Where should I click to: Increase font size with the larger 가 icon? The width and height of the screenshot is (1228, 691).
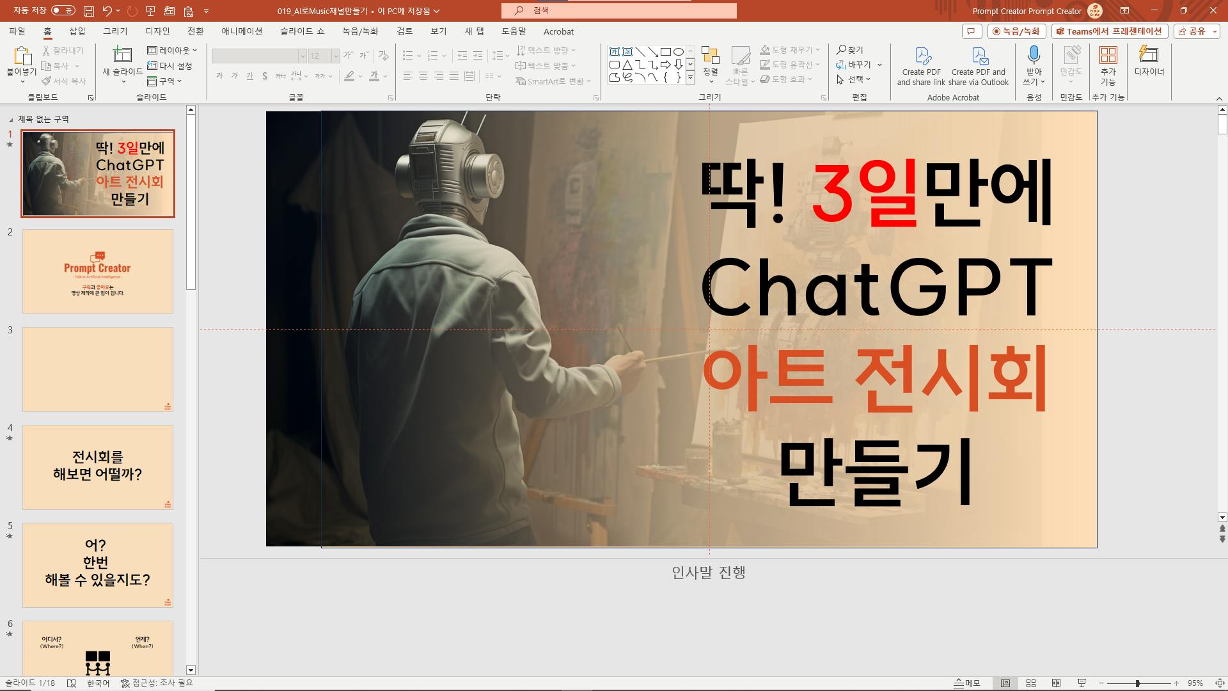pos(348,56)
